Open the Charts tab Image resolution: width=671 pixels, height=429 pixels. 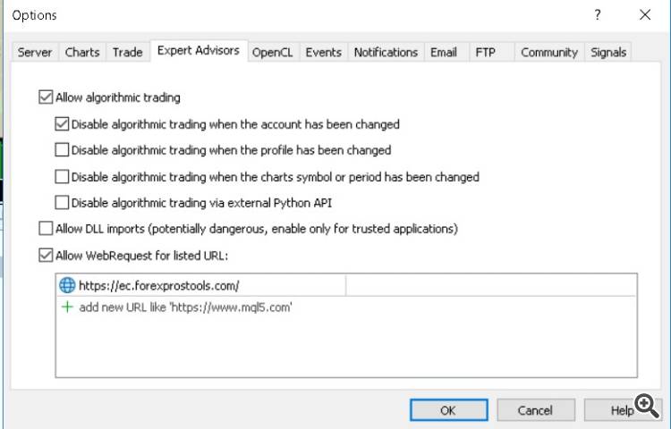coord(82,53)
